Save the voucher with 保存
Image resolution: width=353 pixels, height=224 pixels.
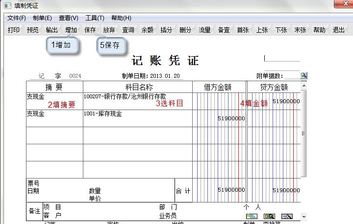point(90,30)
